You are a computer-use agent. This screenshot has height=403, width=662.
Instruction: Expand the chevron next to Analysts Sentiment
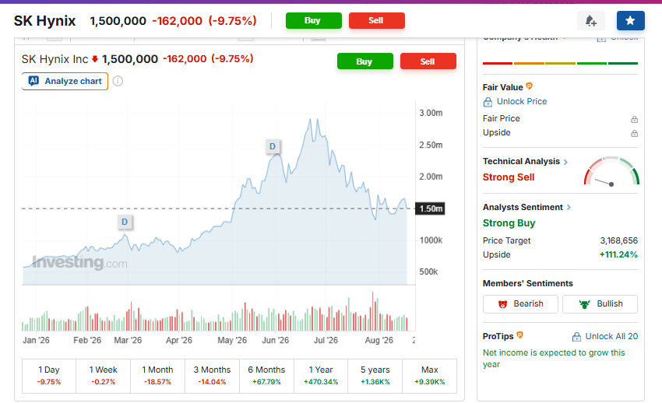tap(569, 208)
